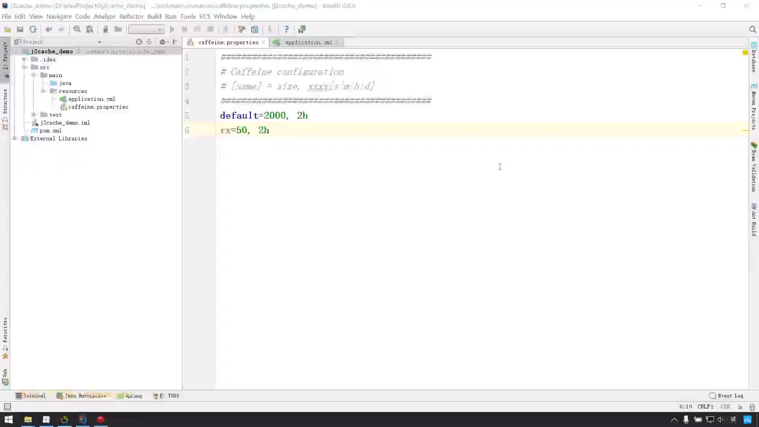Click the GBK encoding indicator
Image resolution: width=759 pixels, height=427 pixels.
(x=725, y=406)
